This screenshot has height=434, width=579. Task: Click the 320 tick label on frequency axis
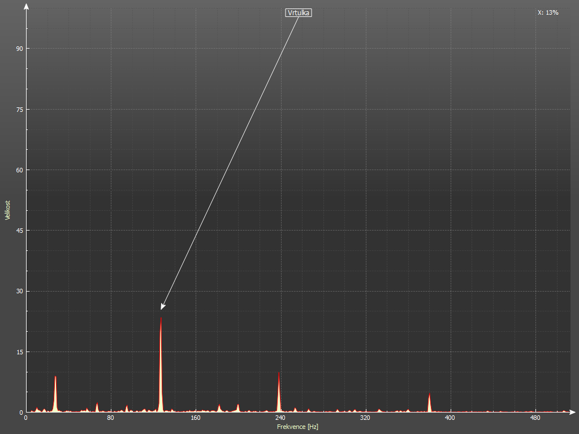pyautogui.click(x=365, y=418)
